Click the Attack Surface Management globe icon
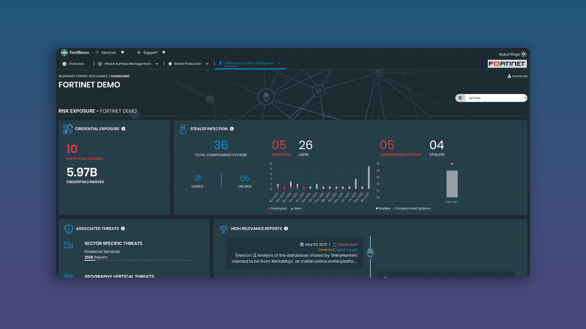This screenshot has width=586, height=329. tap(100, 64)
